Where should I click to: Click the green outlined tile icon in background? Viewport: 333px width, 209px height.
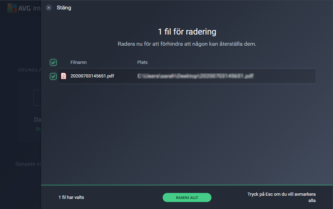click(x=37, y=98)
